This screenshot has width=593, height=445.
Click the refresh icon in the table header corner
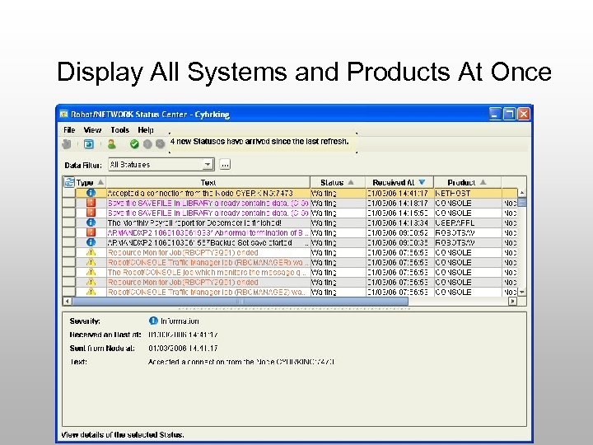69,182
